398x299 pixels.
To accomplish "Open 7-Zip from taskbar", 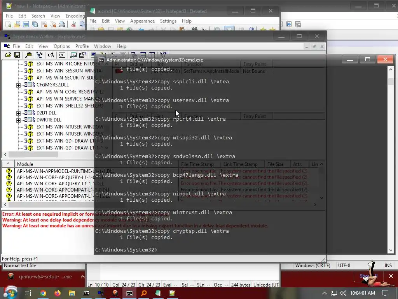I will [x=86, y=293].
